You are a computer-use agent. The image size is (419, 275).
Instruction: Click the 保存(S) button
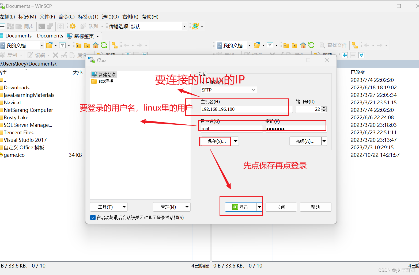214,141
